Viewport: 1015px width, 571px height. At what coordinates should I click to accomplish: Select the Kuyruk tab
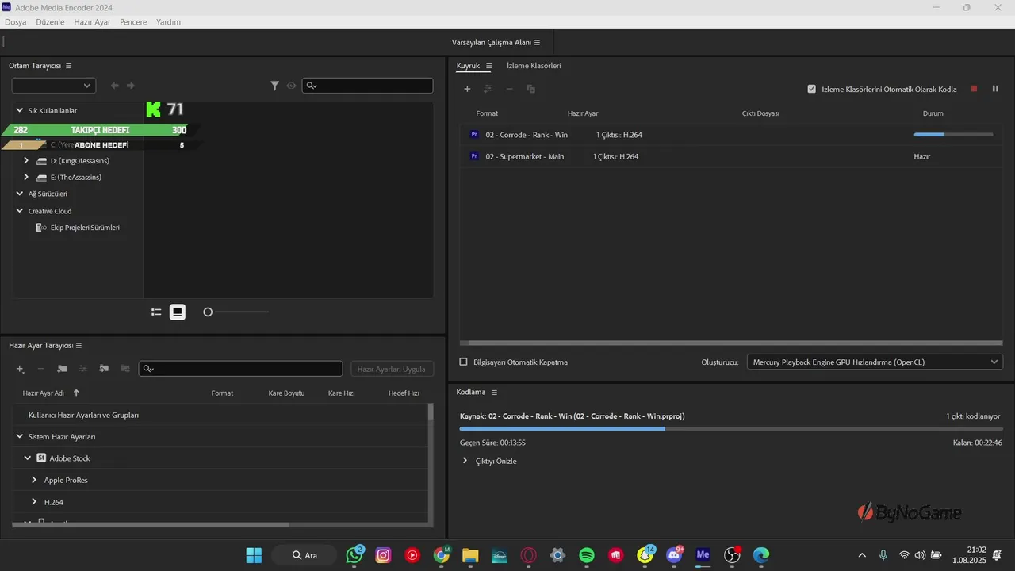(468, 66)
